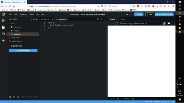Image resolution: width=184 pixels, height=103 pixels.
Task: Open Windows search in taskbar
Action: coord(180,5)
